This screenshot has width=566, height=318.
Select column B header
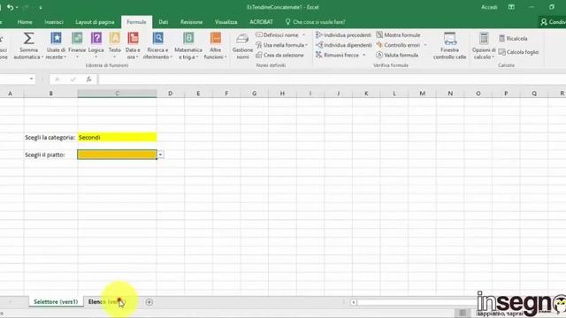(51, 94)
